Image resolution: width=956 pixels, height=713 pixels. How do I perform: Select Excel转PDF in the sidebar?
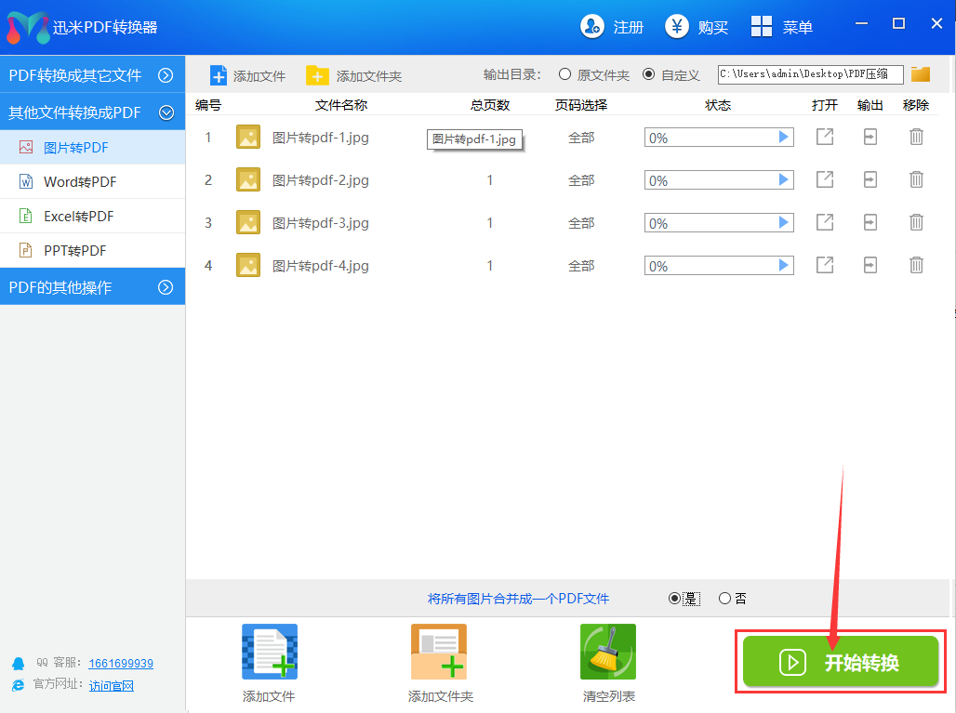[78, 217]
